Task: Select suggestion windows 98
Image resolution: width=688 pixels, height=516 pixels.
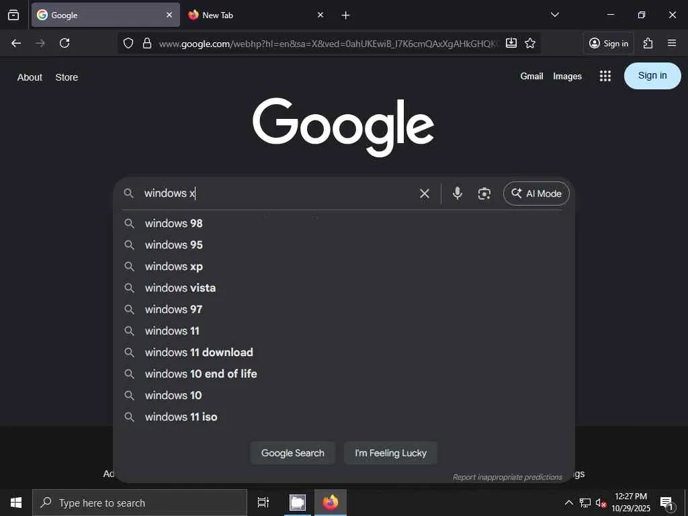Action: (343, 223)
